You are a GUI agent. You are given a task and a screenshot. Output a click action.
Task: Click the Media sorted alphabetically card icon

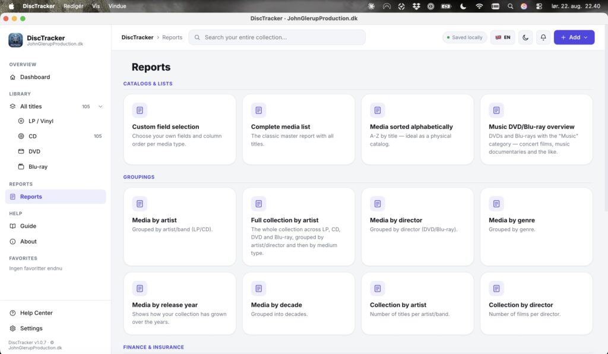pyautogui.click(x=377, y=110)
